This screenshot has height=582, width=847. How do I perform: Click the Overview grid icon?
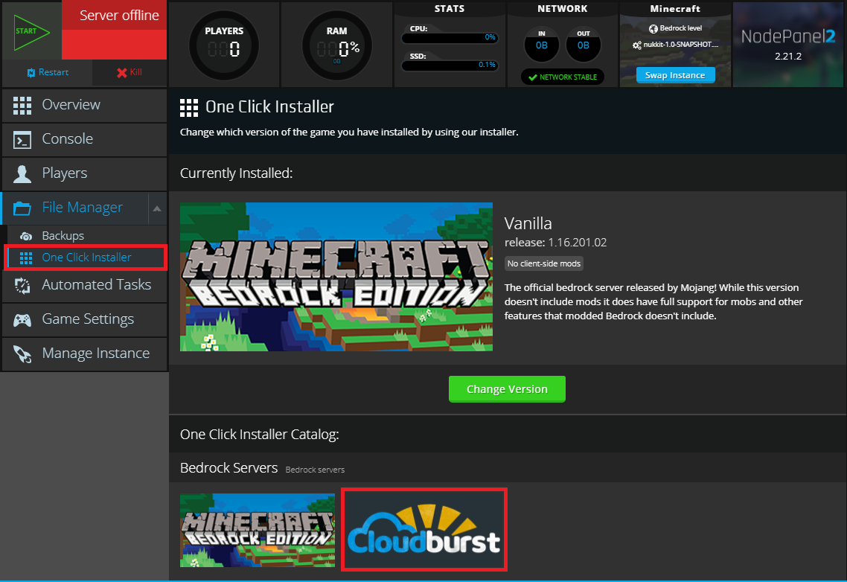(x=22, y=105)
